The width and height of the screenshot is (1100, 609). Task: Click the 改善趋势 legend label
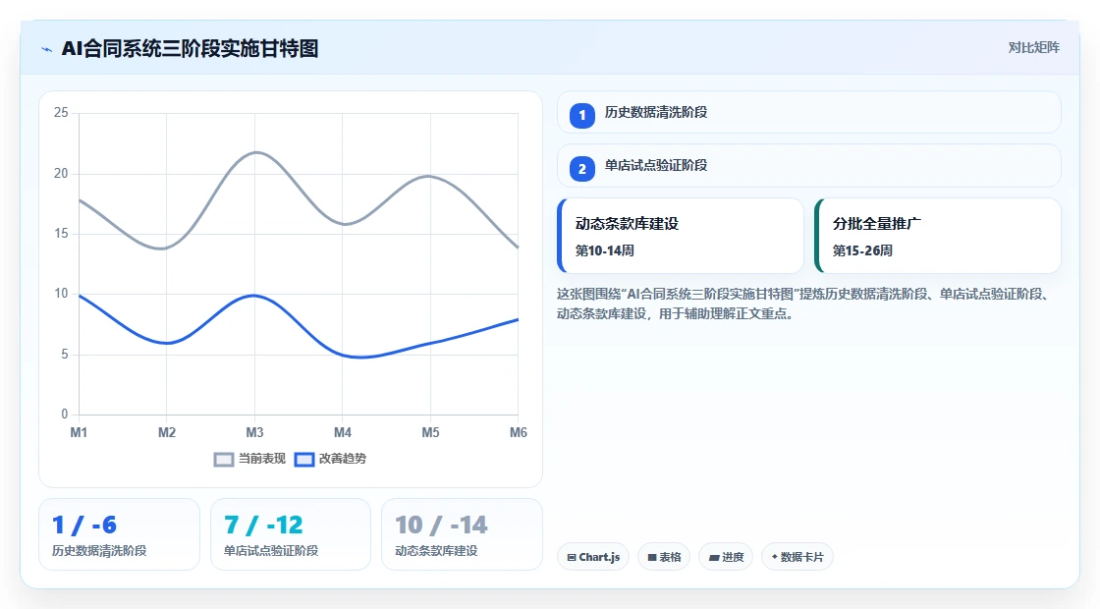pos(343,459)
